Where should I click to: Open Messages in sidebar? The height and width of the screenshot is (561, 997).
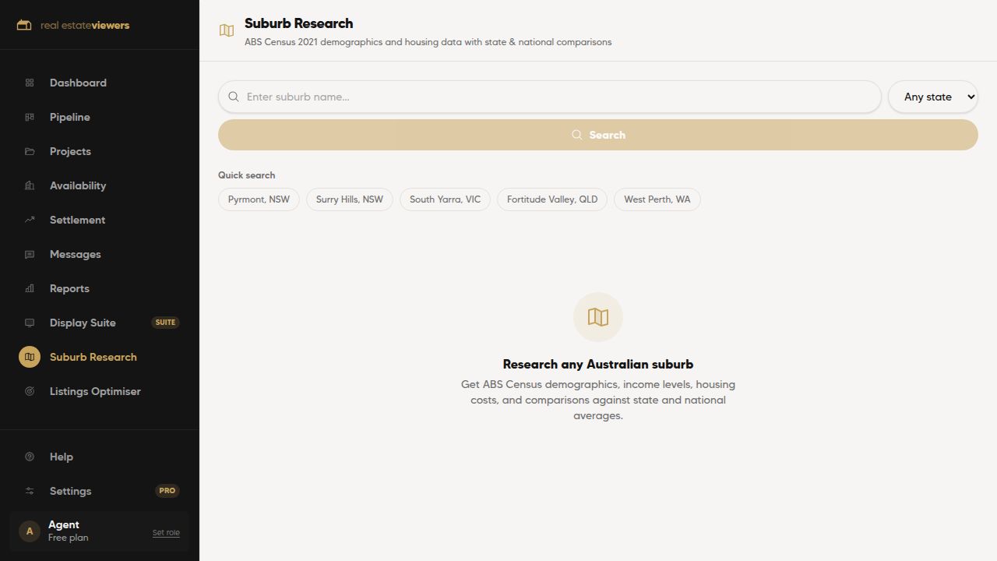click(100, 254)
